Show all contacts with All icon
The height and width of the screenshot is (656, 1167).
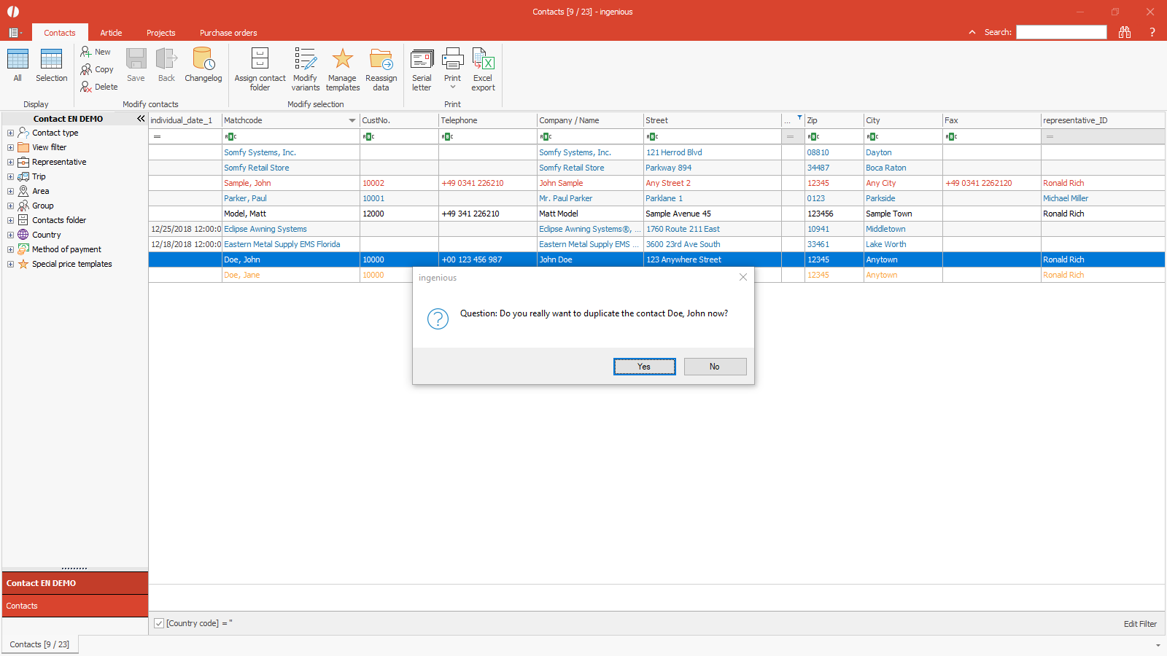(x=18, y=60)
